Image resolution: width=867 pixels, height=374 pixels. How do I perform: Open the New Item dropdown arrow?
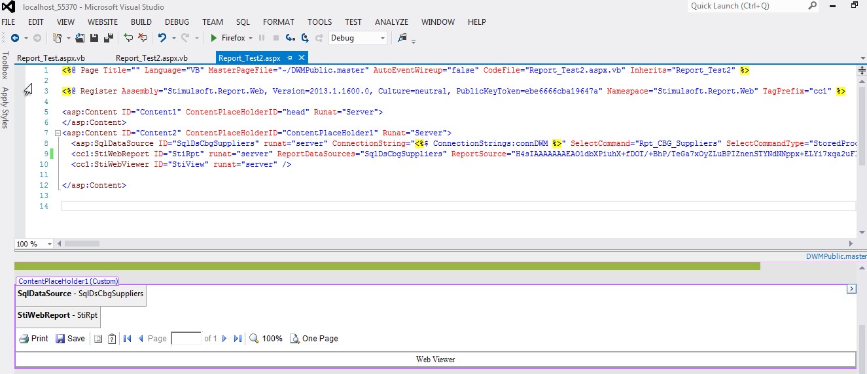pos(67,38)
